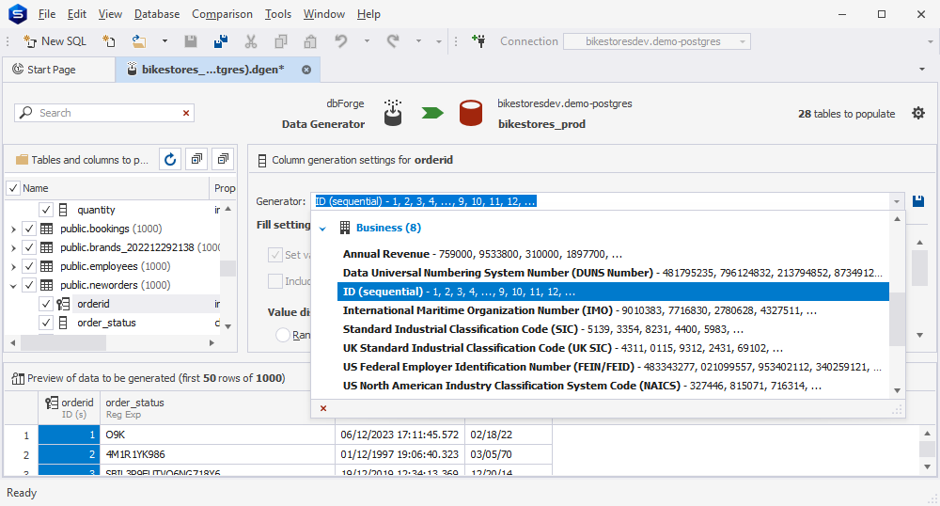Open the File menu
The height and width of the screenshot is (506, 940).
(47, 14)
